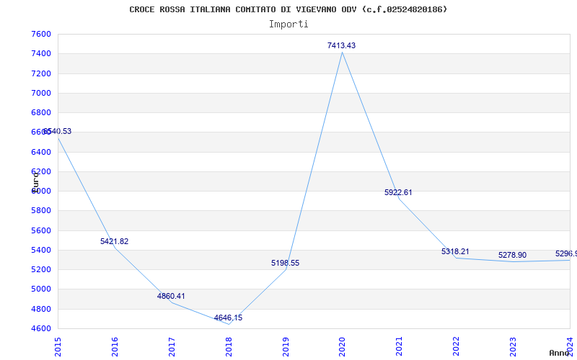Click the 5200 y-axis value
Screen dimensions: 577x360
(41, 269)
